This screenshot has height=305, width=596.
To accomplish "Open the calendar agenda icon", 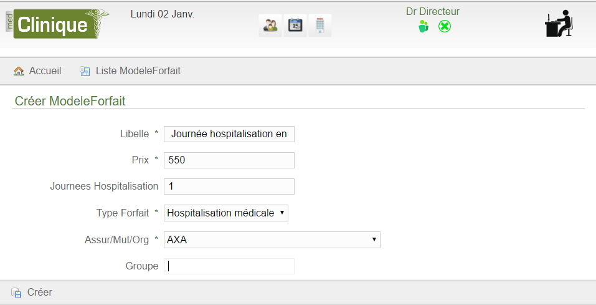I will (x=295, y=26).
